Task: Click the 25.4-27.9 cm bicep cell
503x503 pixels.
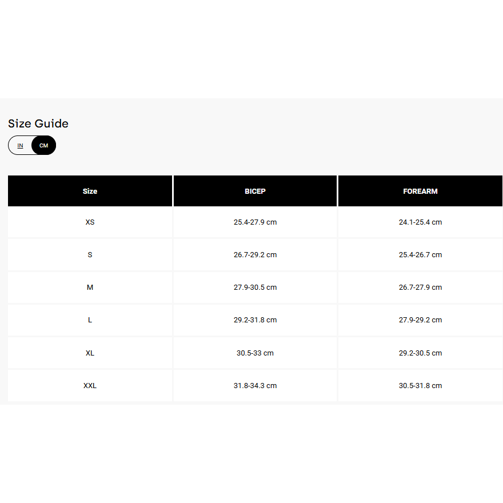Action: pos(255,222)
